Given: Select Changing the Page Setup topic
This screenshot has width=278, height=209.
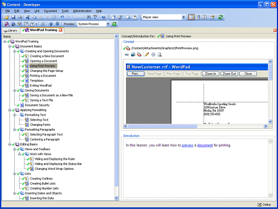Looking at the screenshot, I should (46, 71).
